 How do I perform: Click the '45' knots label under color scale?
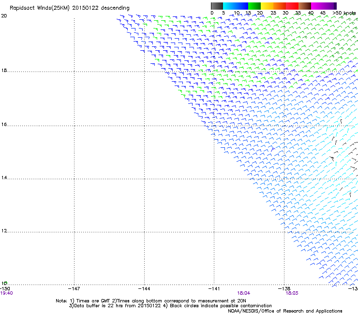[323, 13]
